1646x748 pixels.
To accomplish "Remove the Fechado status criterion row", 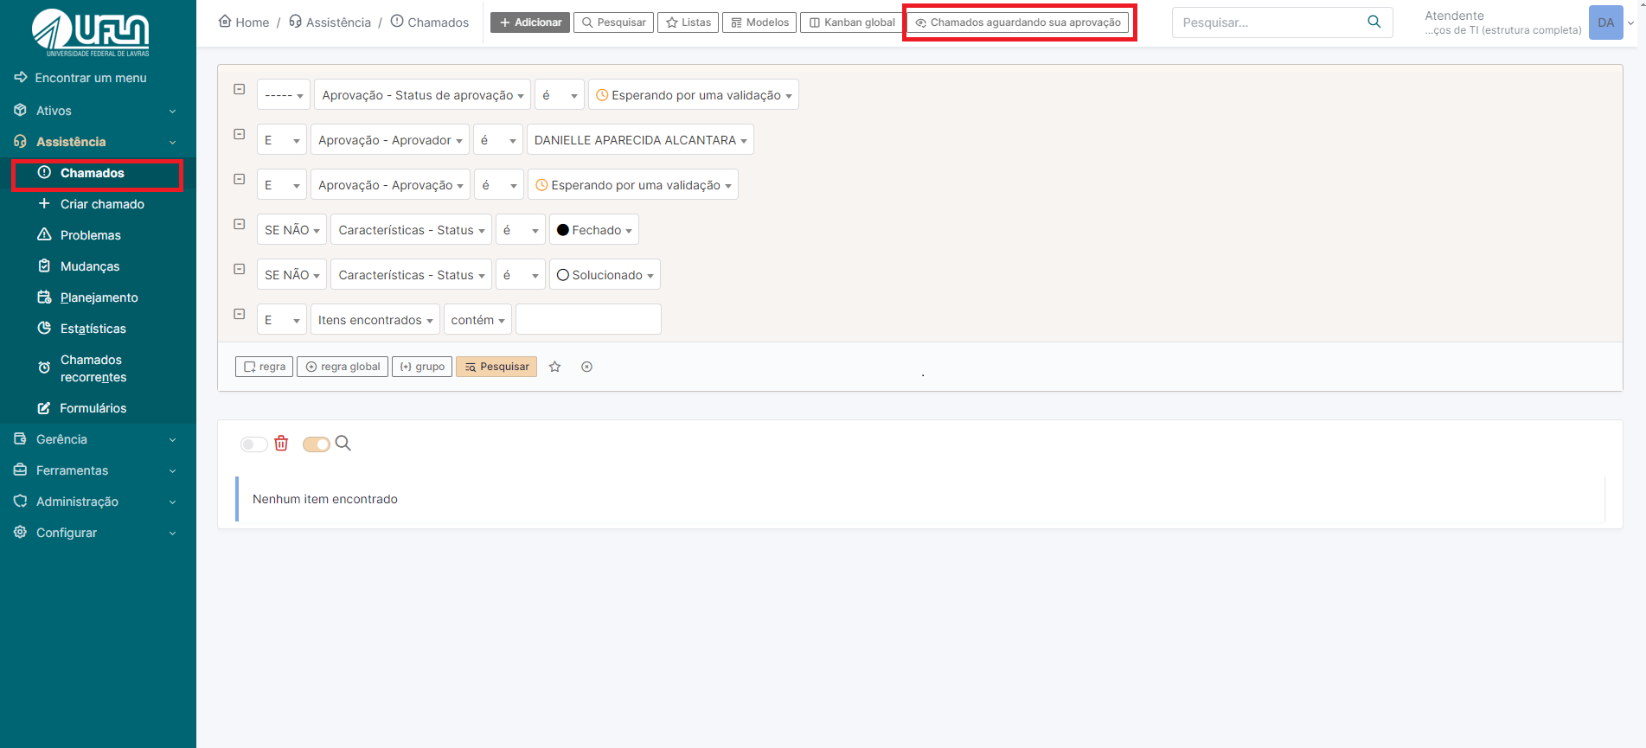I will click(240, 224).
